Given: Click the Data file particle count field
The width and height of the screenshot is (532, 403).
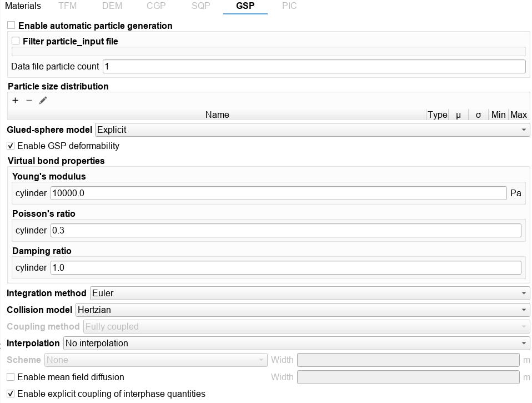Looking at the screenshot, I should [314, 67].
